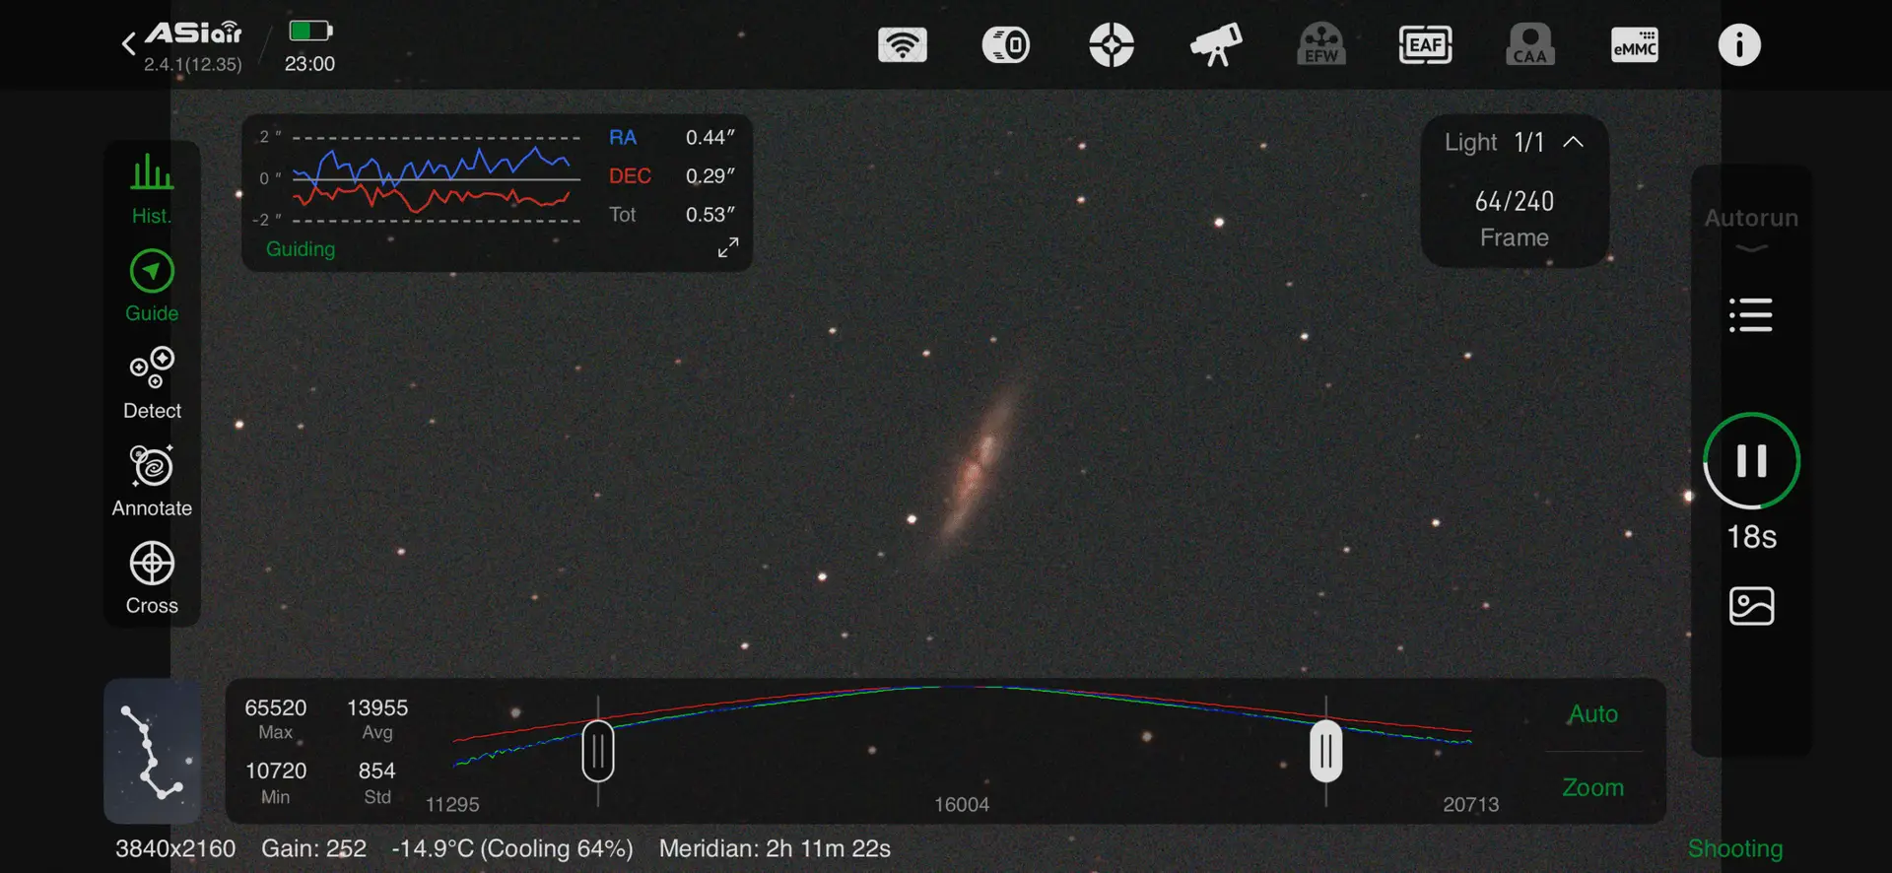1892x873 pixels.
Task: Select the Annotate tool
Action: point(152,481)
